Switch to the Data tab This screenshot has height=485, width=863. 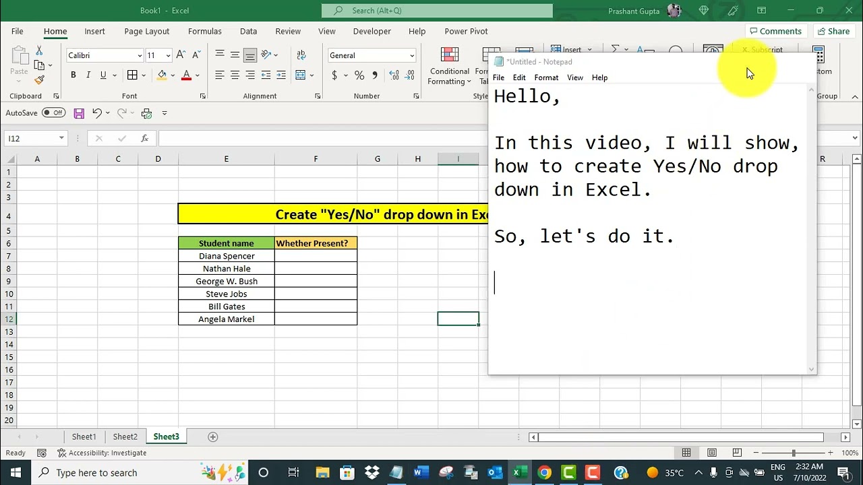[248, 31]
